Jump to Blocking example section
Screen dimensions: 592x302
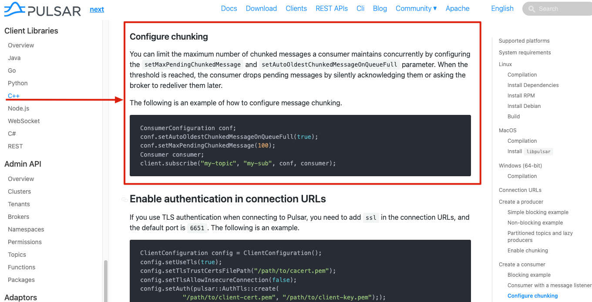pyautogui.click(x=529, y=275)
